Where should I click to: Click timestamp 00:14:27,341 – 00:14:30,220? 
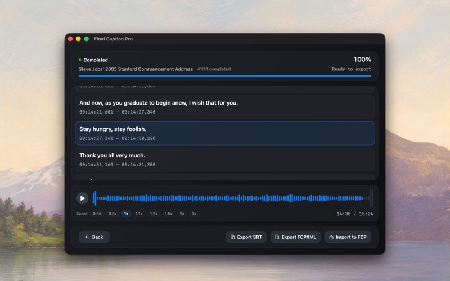[118, 138]
